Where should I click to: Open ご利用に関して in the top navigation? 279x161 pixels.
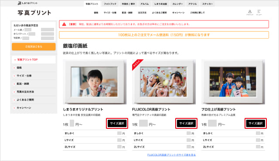click(x=197, y=13)
